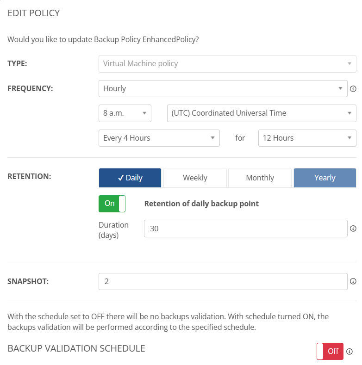
Task: Click the Edit Policy heading
Action: (34, 13)
